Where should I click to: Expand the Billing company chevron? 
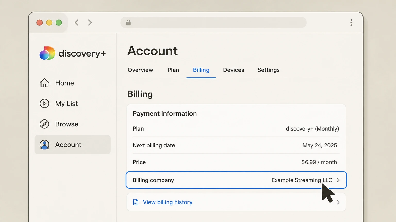[338, 180]
